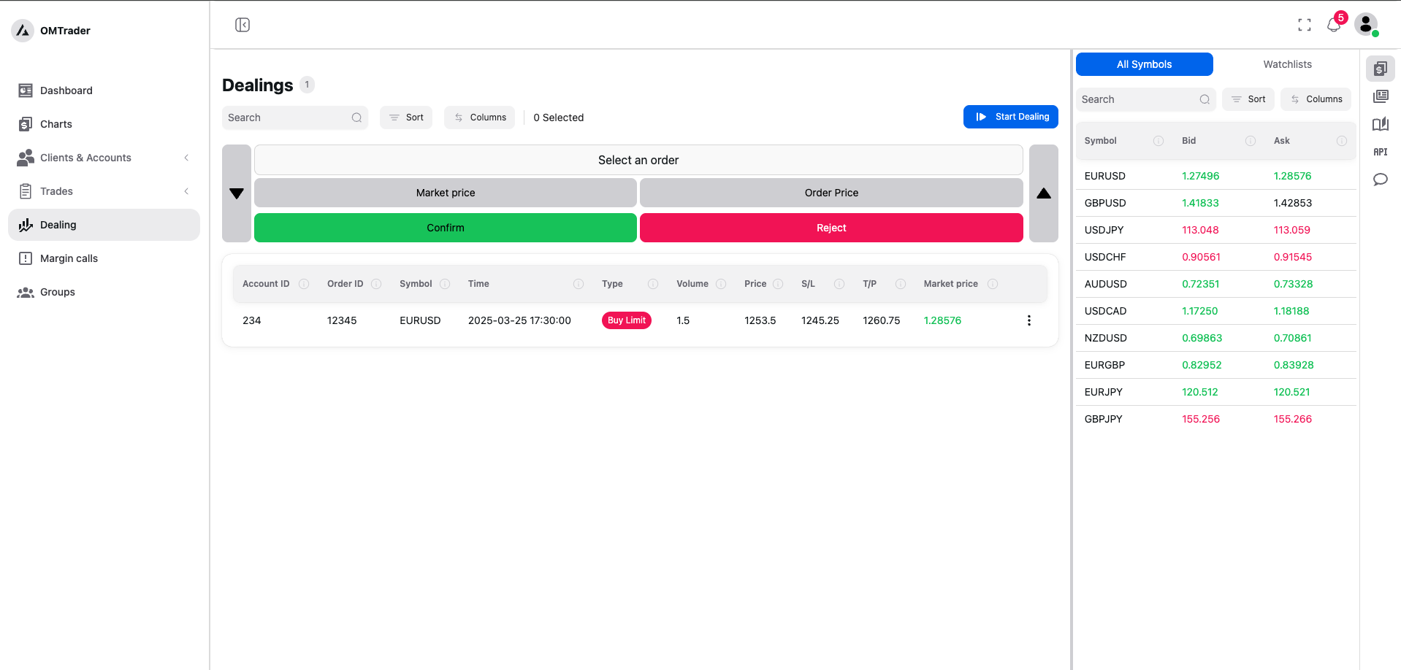Open Columns selector in Dealings toolbar

[480, 118]
